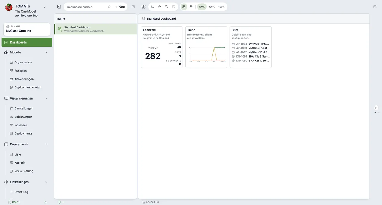The height and width of the screenshot is (205, 382).
Task: Switch to the alternate tile layout mode
Action: click(x=191, y=7)
